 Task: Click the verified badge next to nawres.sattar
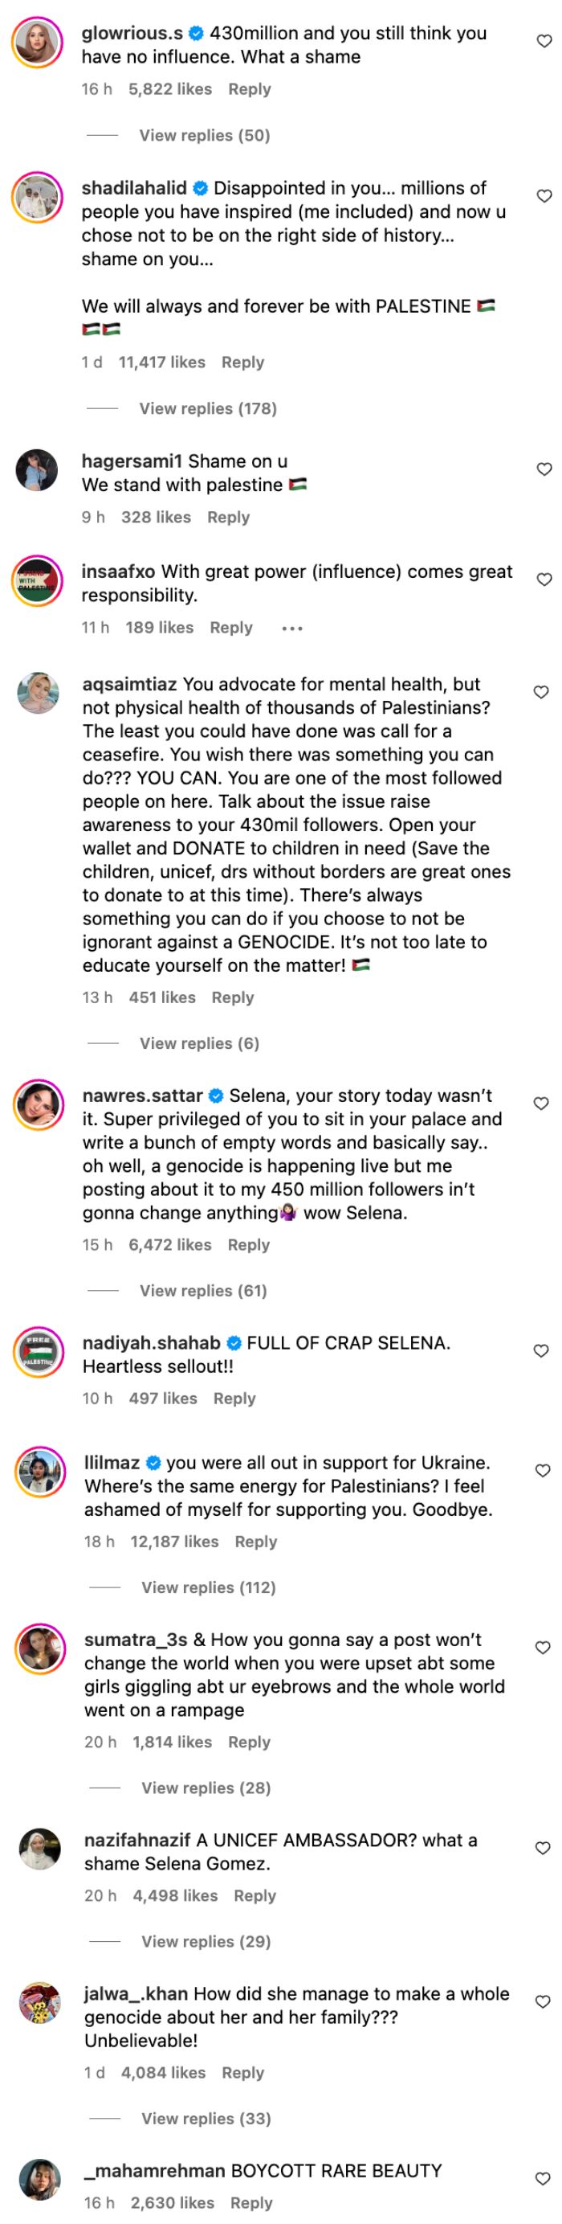(x=214, y=1096)
